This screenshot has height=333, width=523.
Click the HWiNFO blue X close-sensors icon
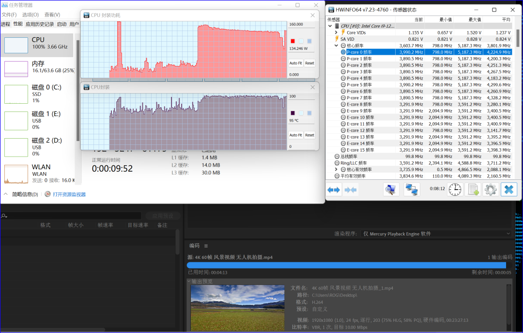508,190
